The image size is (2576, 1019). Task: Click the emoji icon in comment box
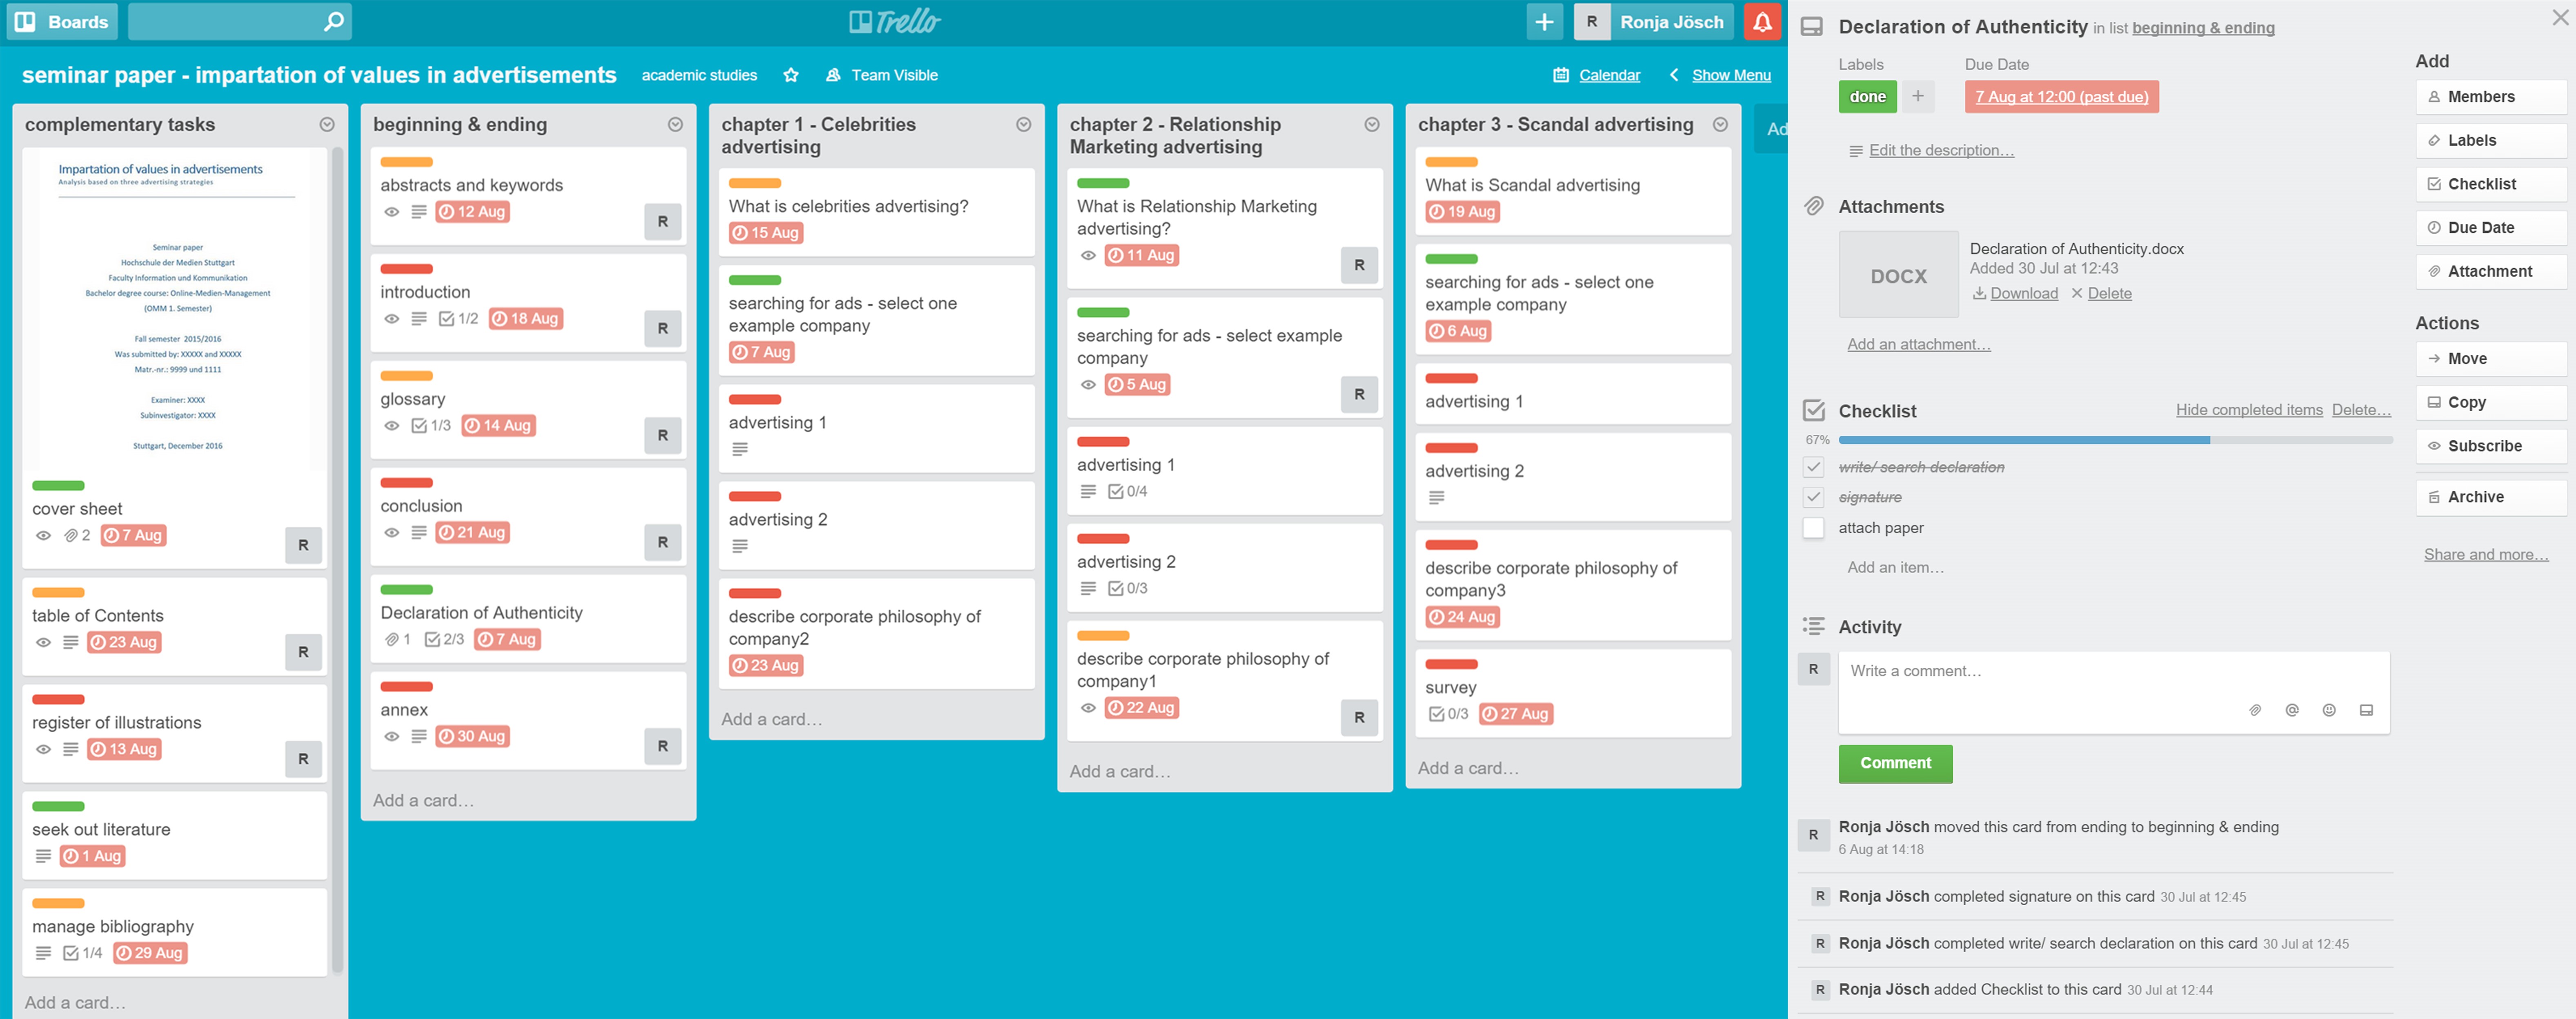tap(2329, 710)
